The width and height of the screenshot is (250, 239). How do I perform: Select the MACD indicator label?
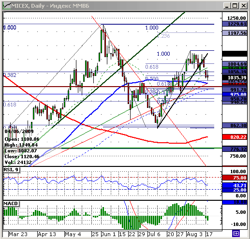pos(11,204)
